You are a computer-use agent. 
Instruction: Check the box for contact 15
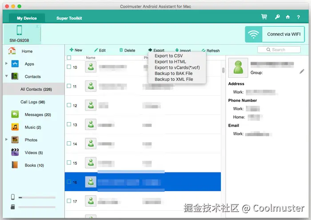(69, 163)
